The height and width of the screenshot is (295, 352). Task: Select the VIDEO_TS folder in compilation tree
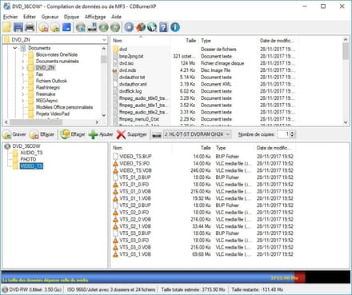tap(31, 166)
